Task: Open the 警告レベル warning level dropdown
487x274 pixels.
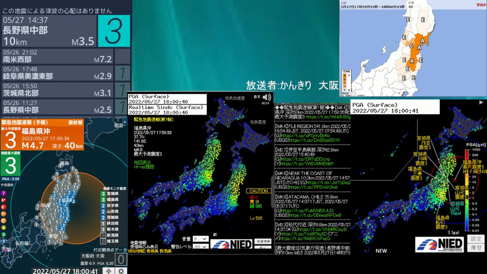Action: pos(200,247)
